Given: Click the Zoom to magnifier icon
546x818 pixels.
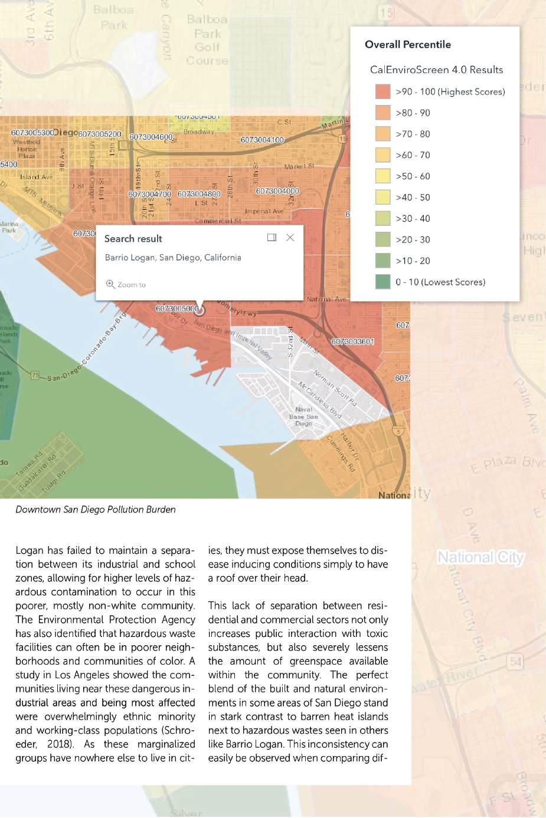Looking at the screenshot, I should click(x=110, y=284).
